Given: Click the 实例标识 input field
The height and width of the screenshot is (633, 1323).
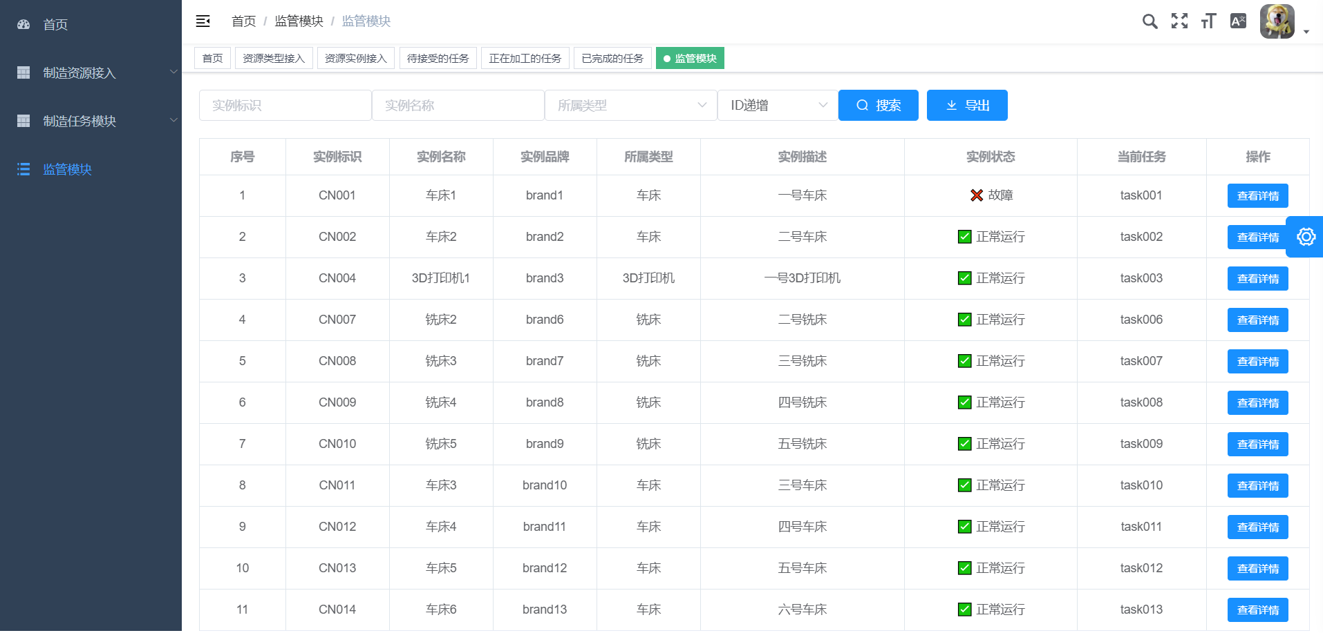Looking at the screenshot, I should click(x=285, y=106).
